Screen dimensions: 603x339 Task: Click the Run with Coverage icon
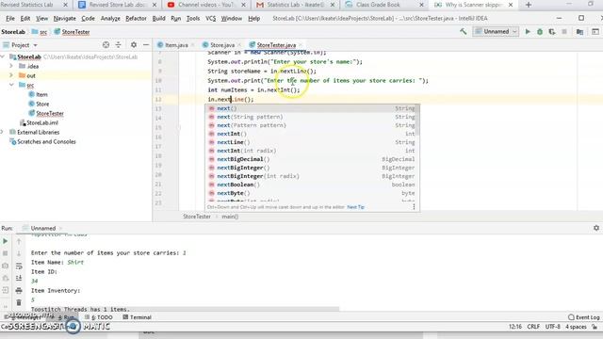coord(552,32)
